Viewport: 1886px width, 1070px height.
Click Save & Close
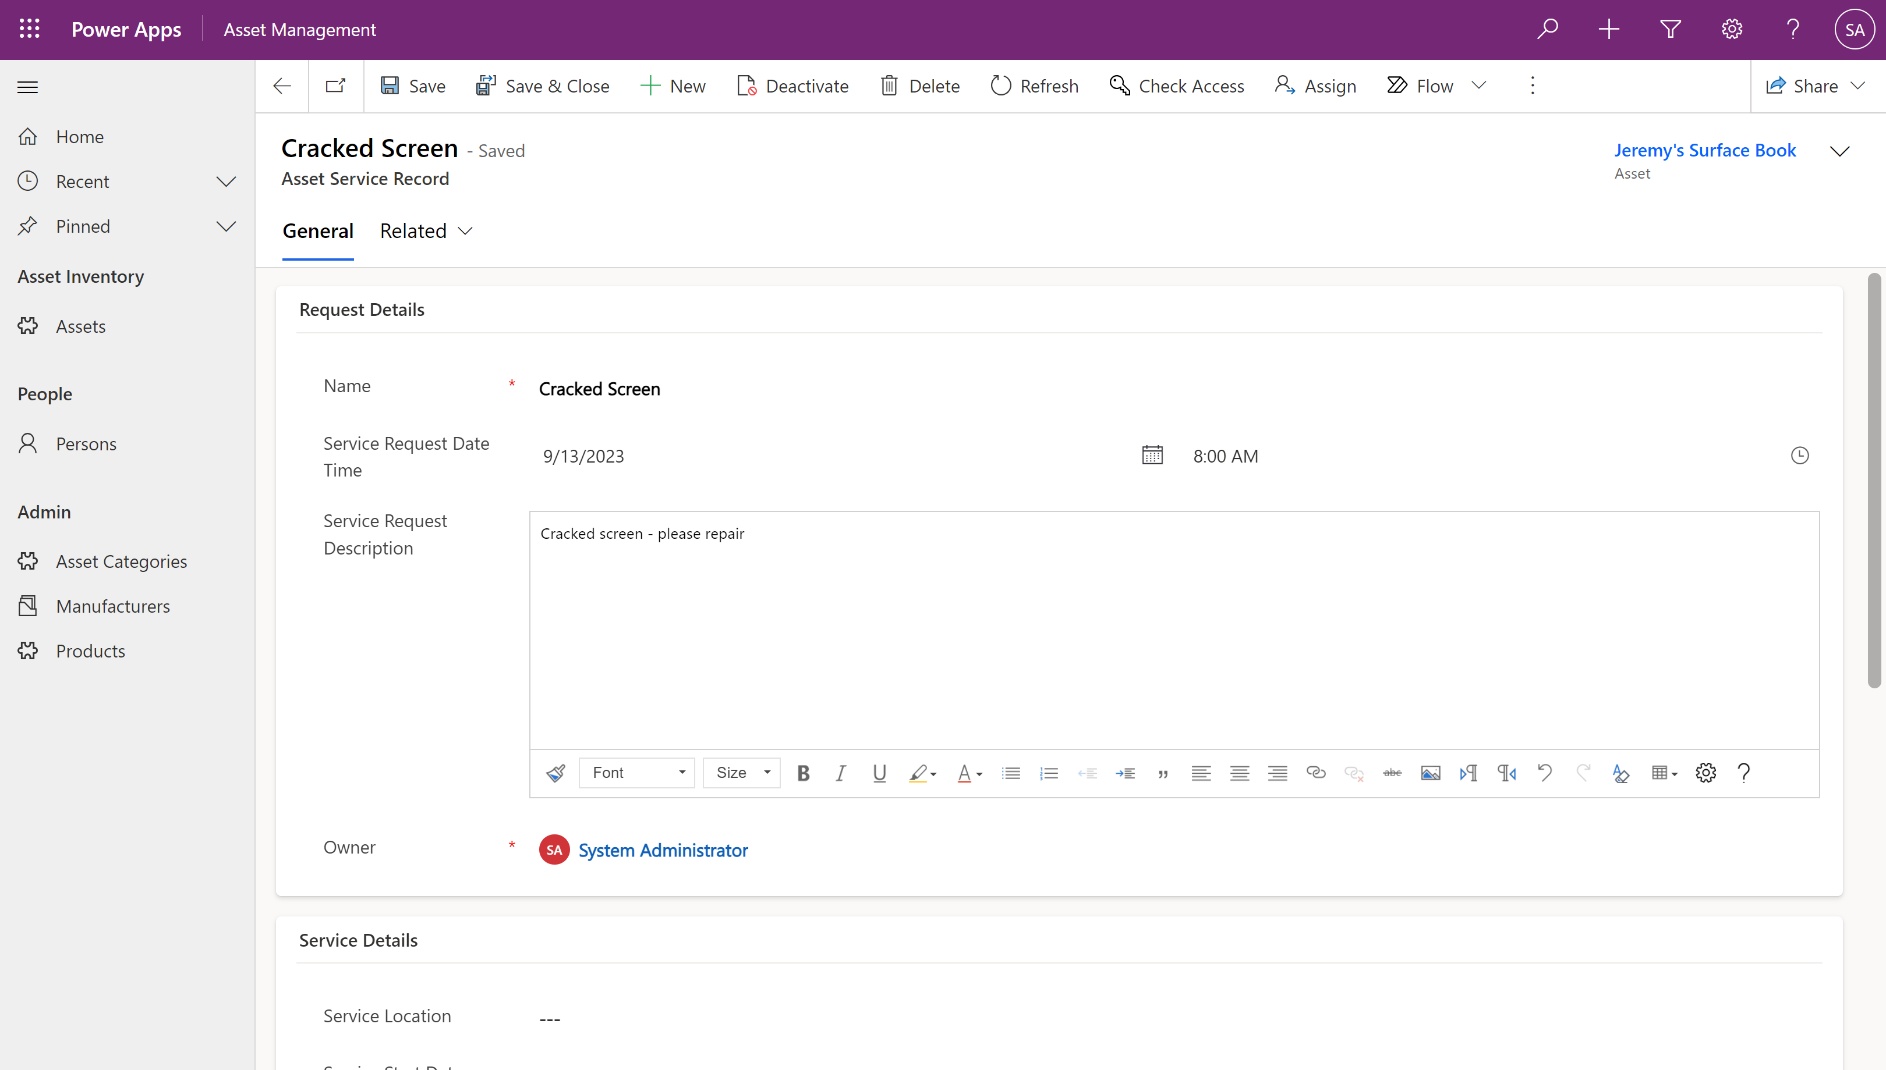point(543,86)
